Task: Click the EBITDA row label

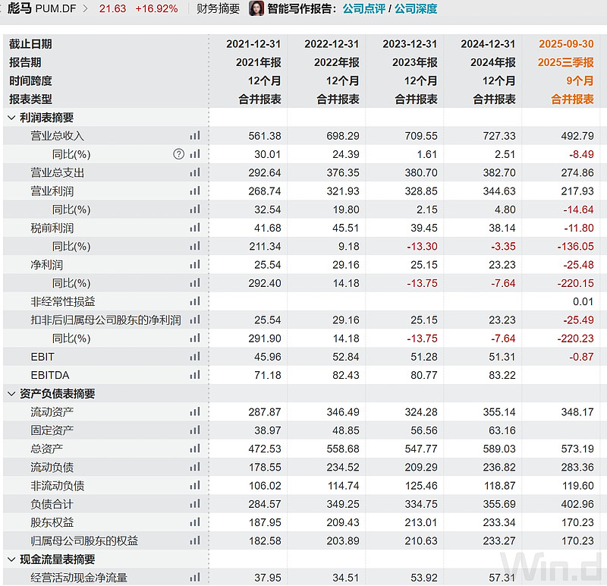Action: click(x=50, y=375)
